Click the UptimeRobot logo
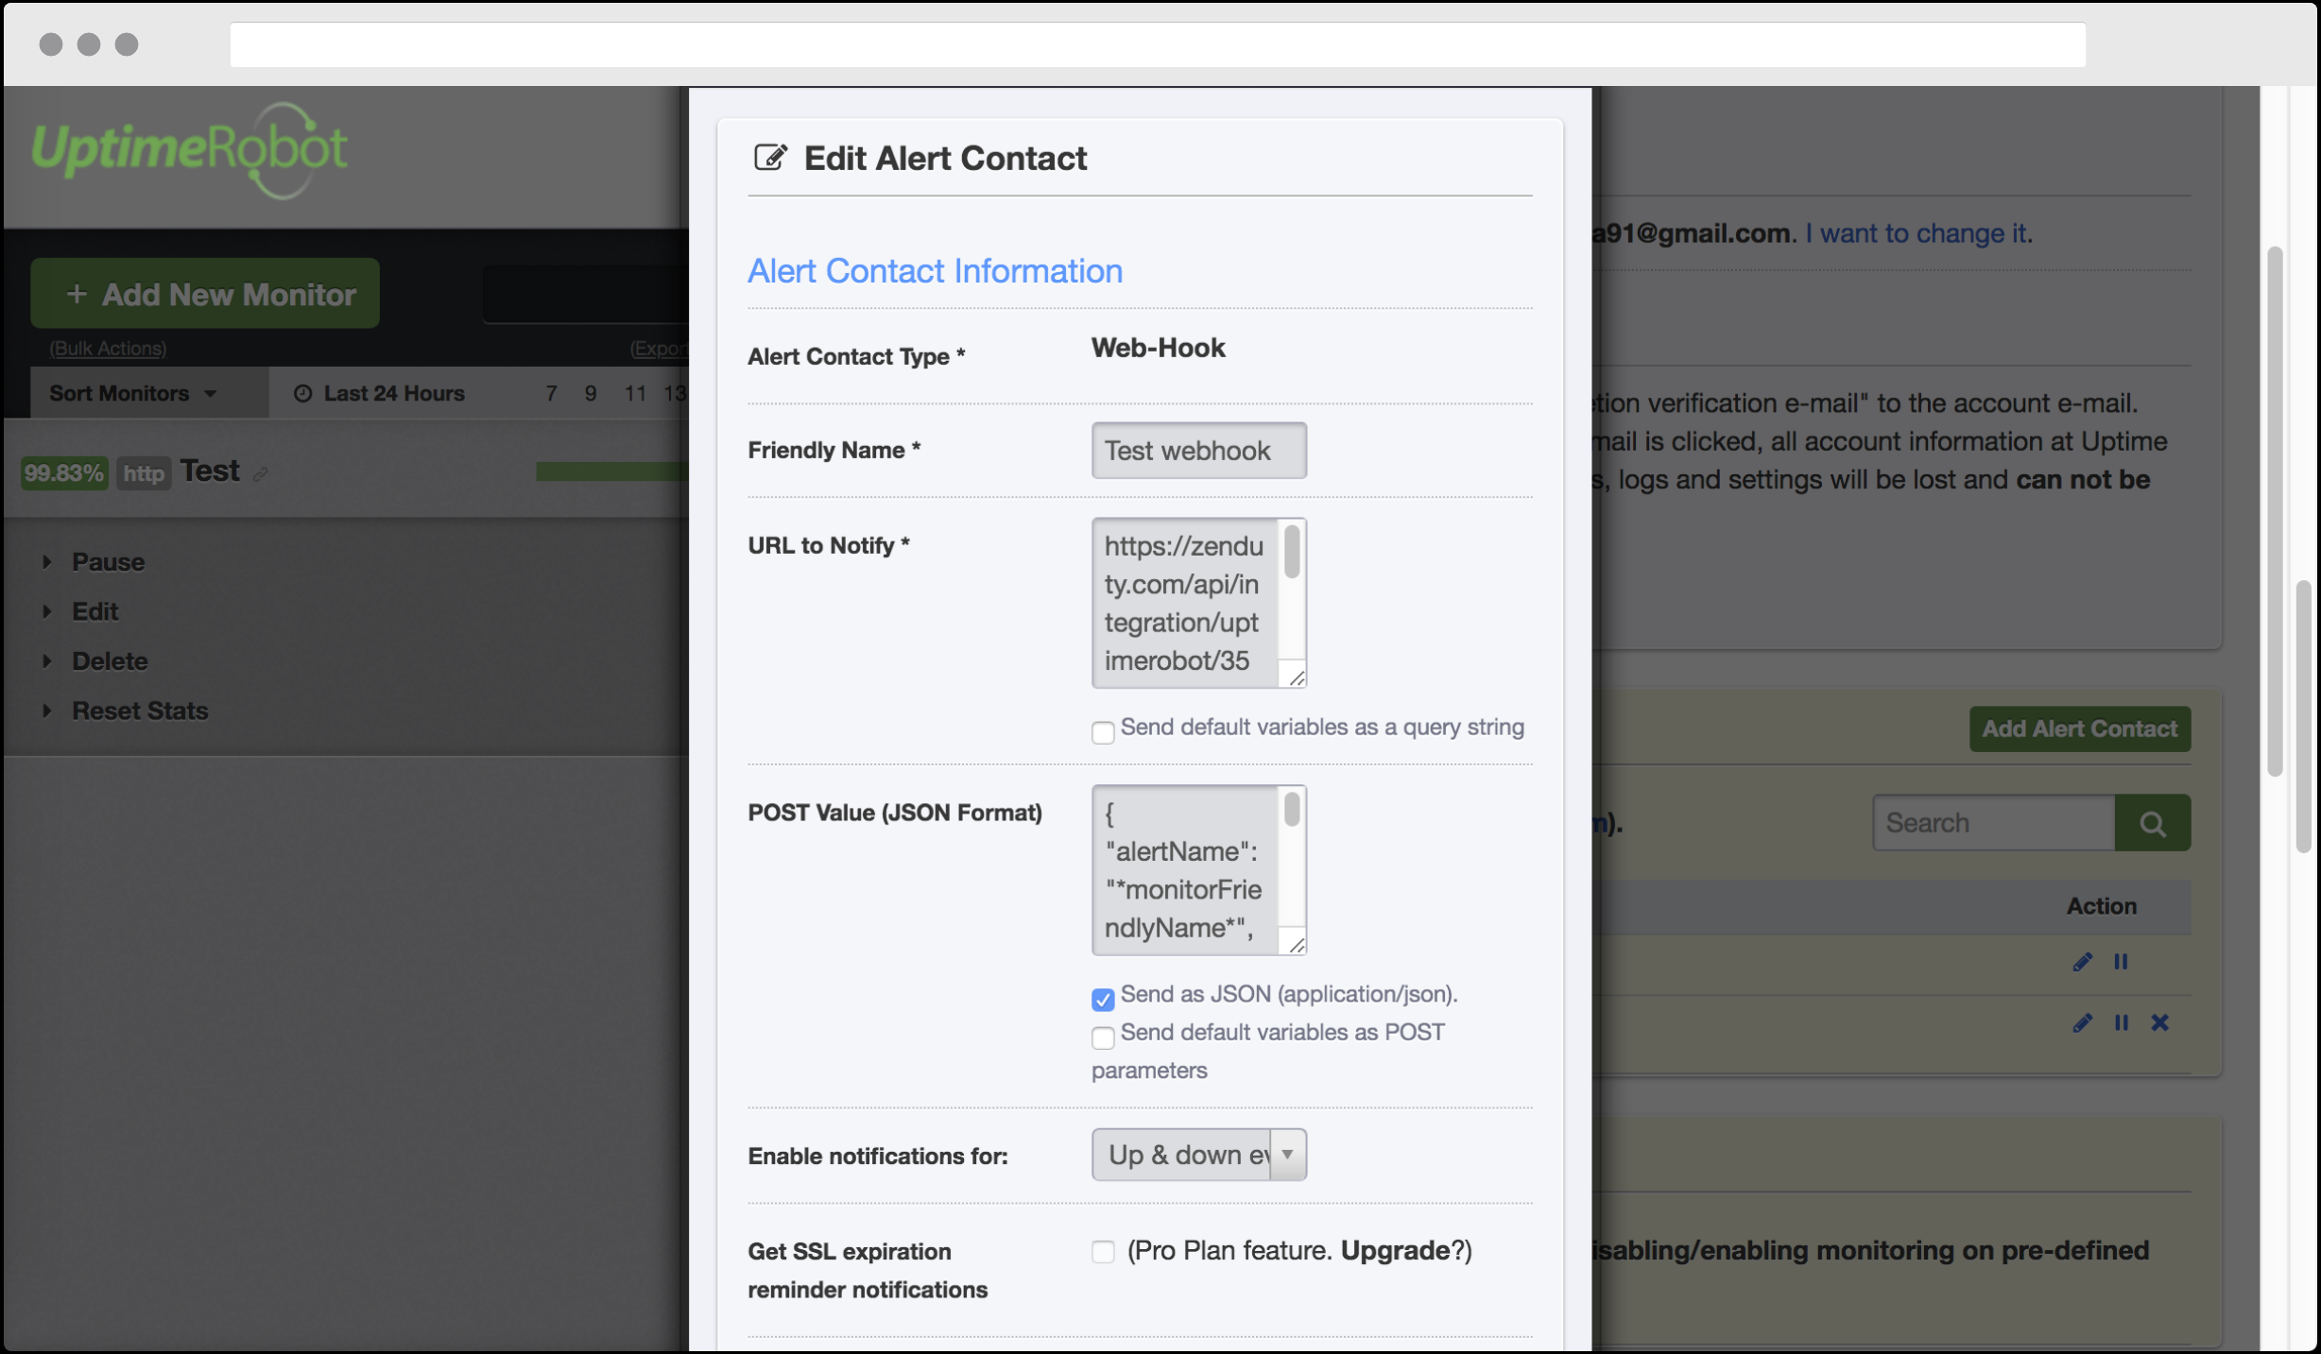 tap(189, 151)
